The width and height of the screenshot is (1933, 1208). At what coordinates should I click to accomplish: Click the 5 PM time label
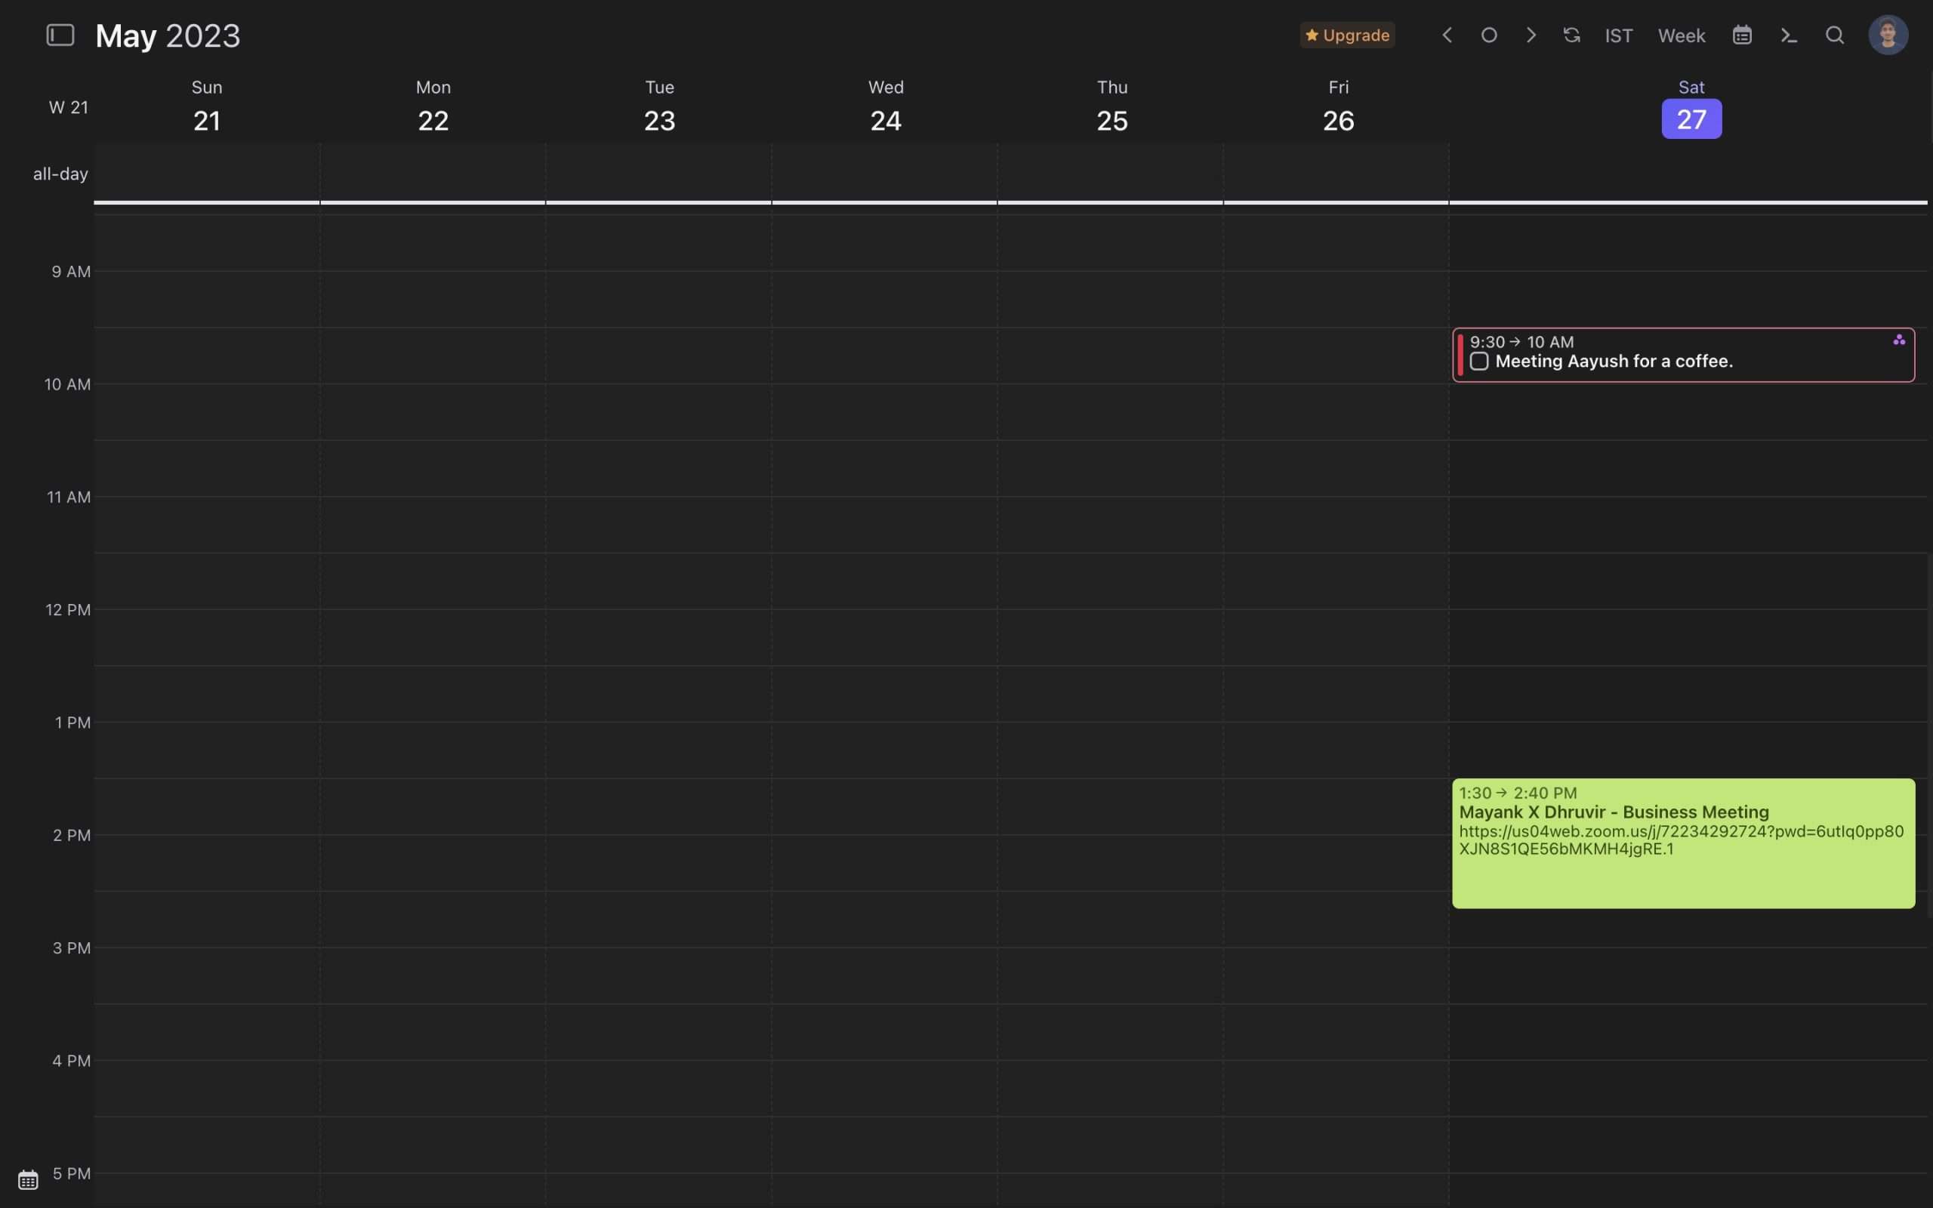[71, 1173]
